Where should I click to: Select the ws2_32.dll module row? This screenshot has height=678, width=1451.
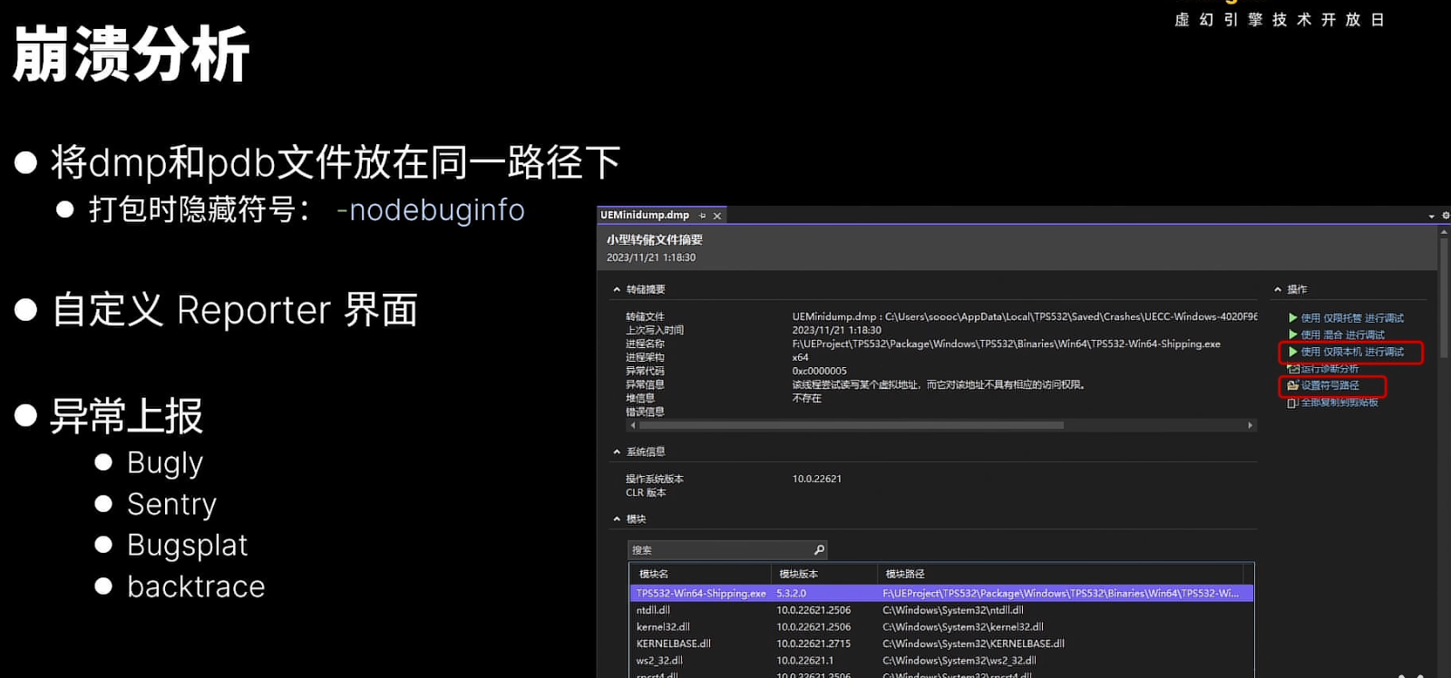pyautogui.click(x=941, y=661)
